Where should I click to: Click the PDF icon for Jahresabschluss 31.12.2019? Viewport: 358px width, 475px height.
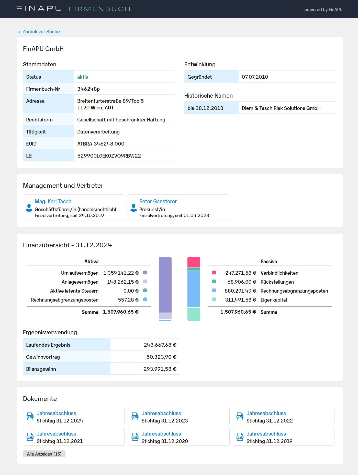coord(240,437)
